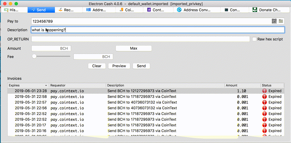Open the Console tab
The image size is (291, 143).
pyautogui.click(x=235, y=10)
